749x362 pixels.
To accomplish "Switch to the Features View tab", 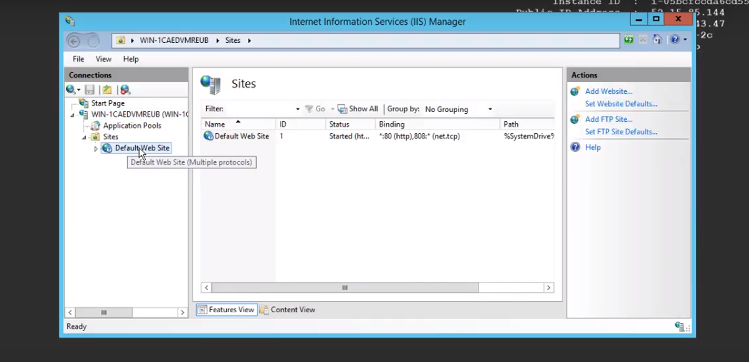I will click(227, 310).
